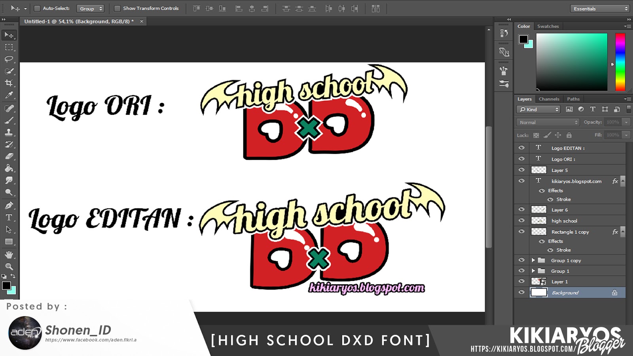Switch to the Paths tab
This screenshot has height=356, width=633.
click(573, 99)
